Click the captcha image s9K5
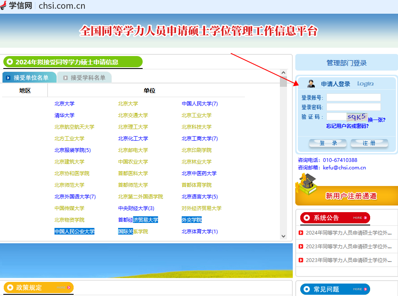 click(x=357, y=117)
